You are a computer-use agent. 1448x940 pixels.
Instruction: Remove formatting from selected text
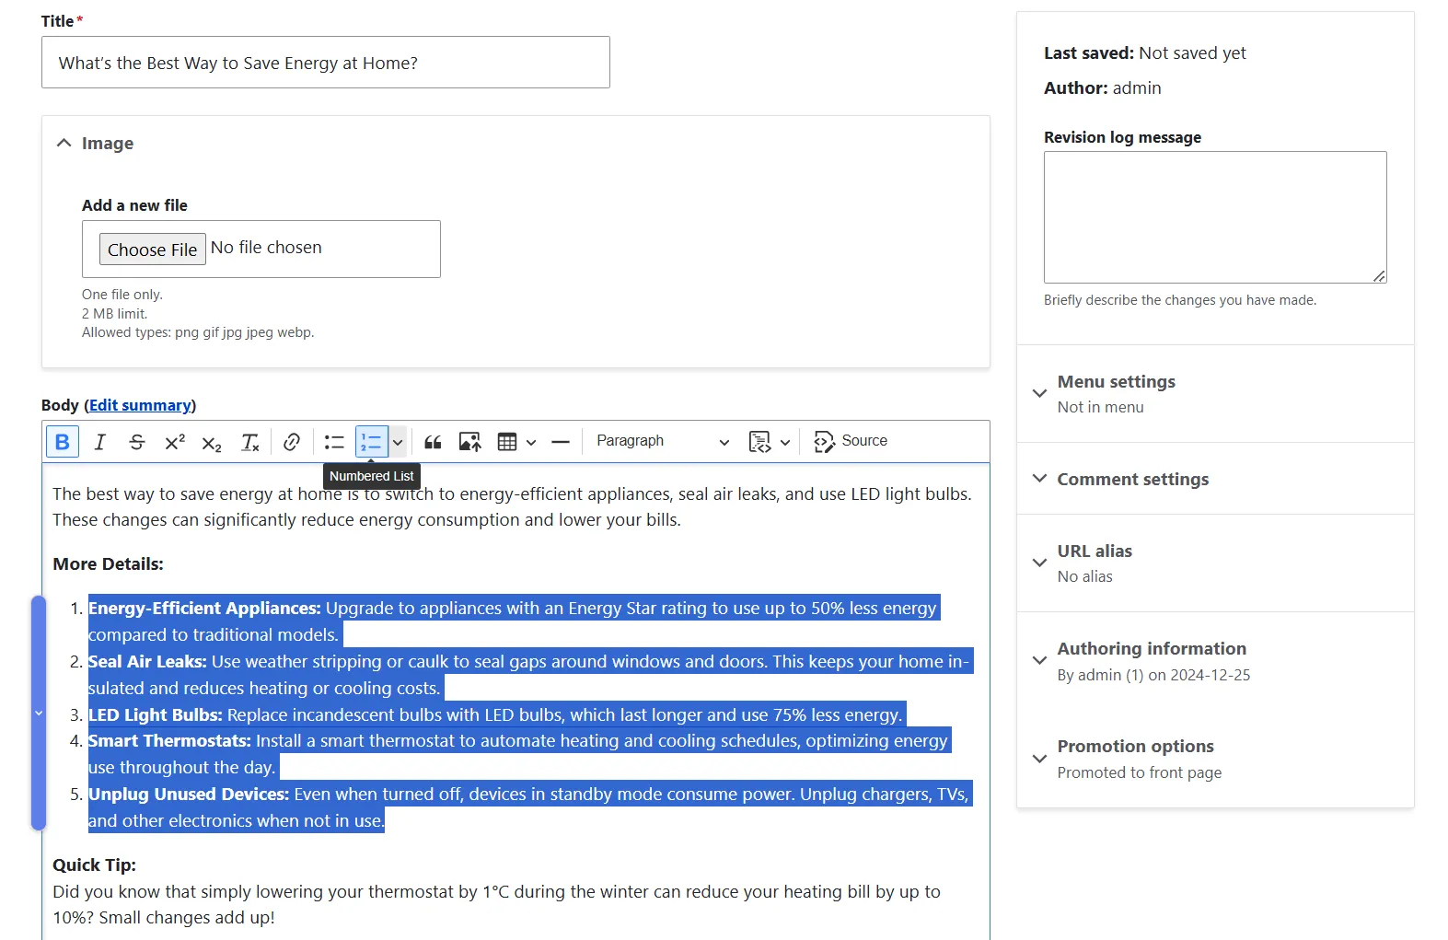click(x=249, y=442)
